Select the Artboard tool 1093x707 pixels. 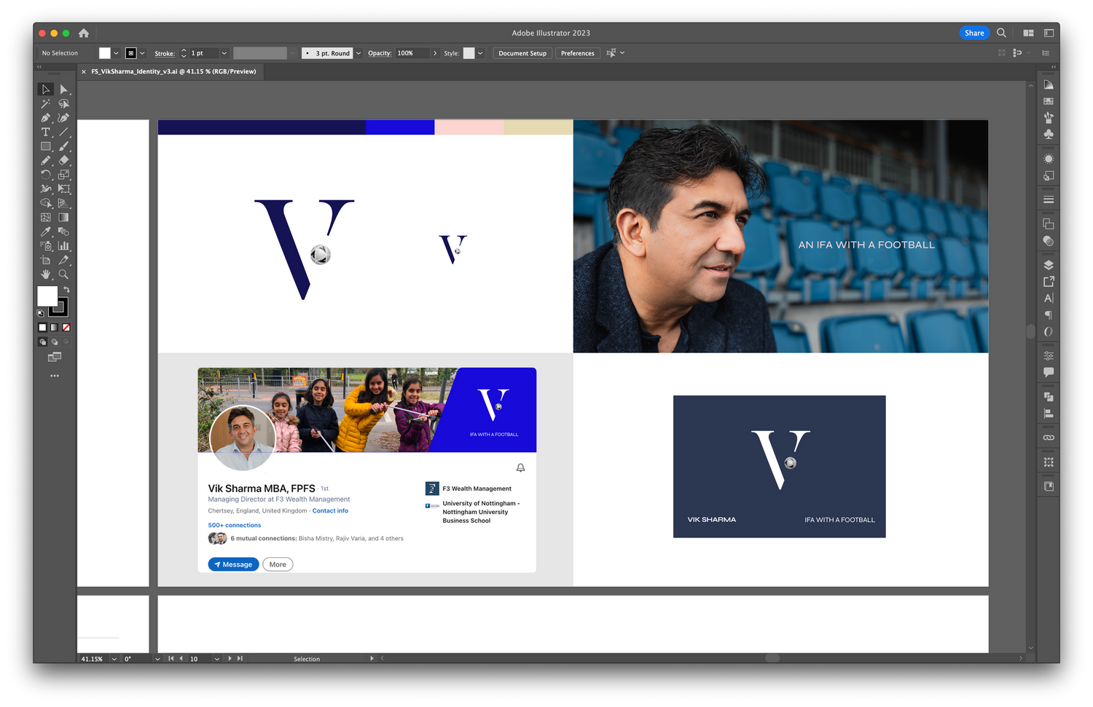pos(46,260)
